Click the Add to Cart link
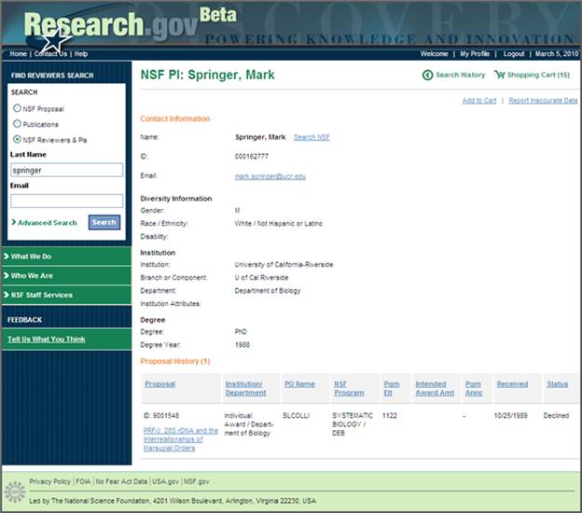This screenshot has width=582, height=513. click(478, 101)
